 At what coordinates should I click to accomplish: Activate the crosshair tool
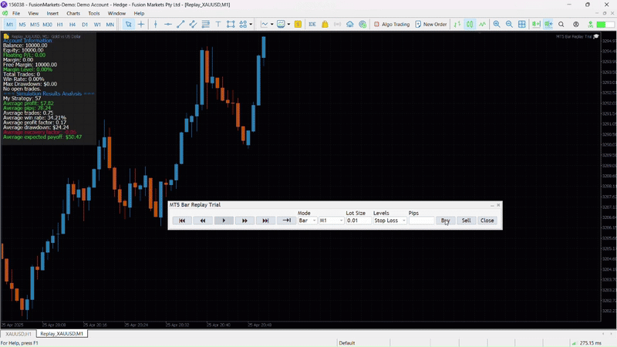(x=141, y=25)
